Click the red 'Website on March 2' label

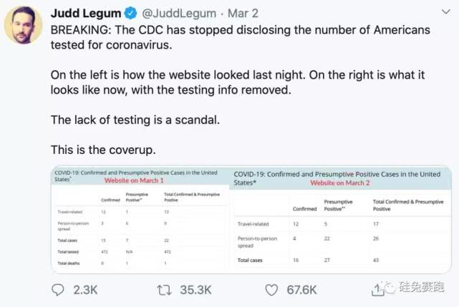click(338, 183)
